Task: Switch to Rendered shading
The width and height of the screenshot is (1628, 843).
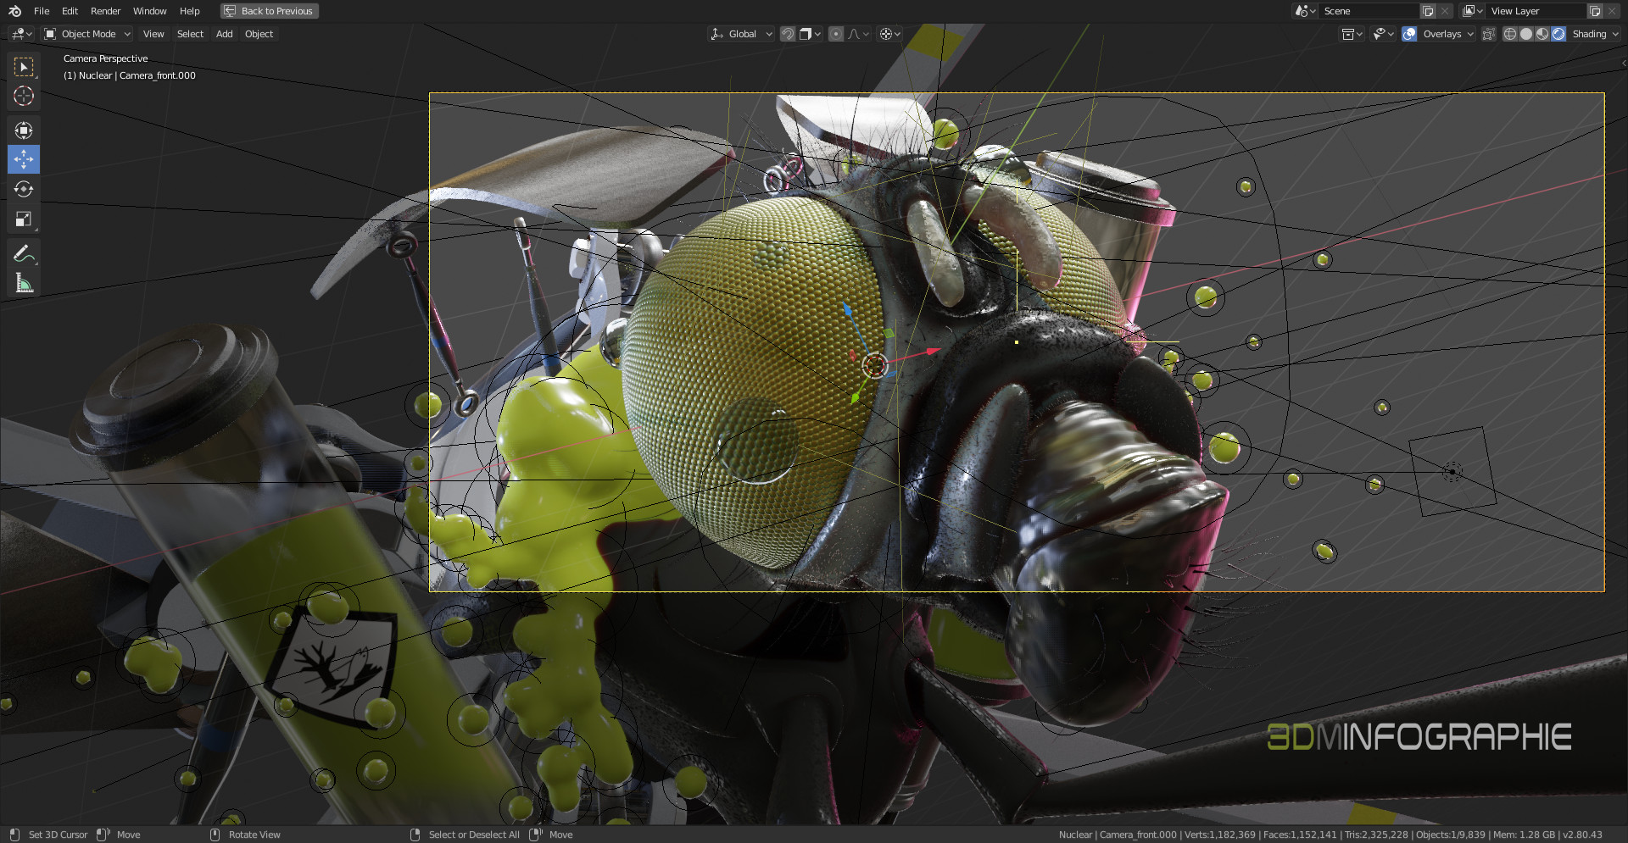Action: point(1558,34)
